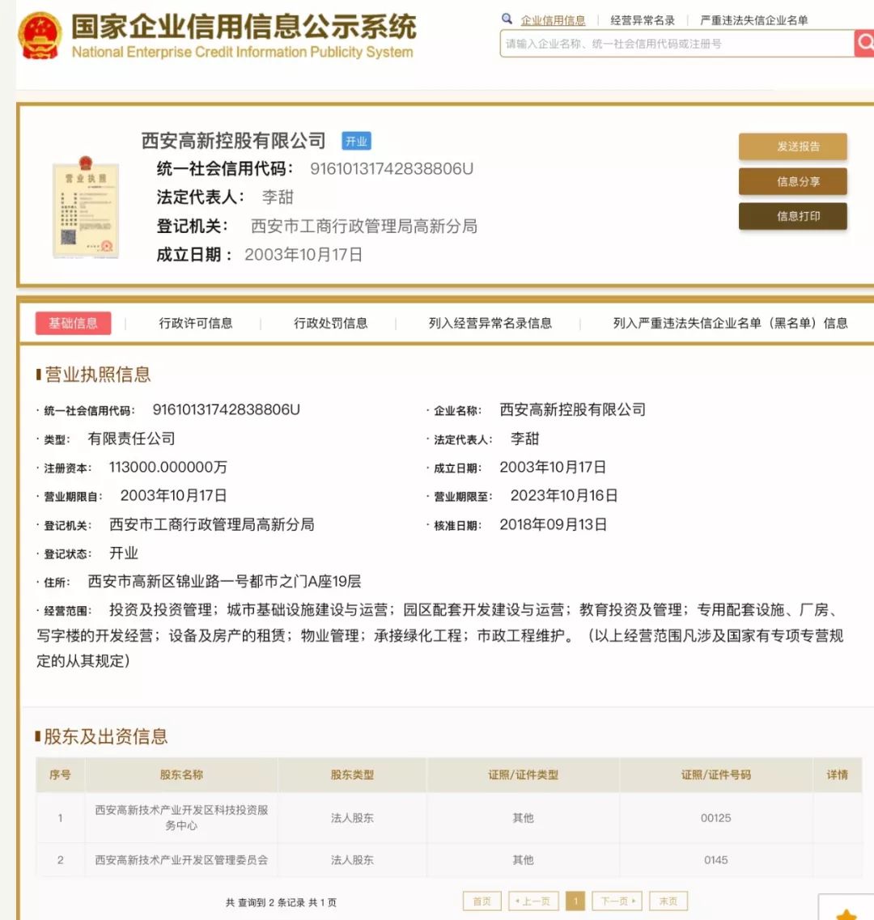Click the 2023年10月16日 expiry date
This screenshot has height=920, width=874.
(x=564, y=496)
